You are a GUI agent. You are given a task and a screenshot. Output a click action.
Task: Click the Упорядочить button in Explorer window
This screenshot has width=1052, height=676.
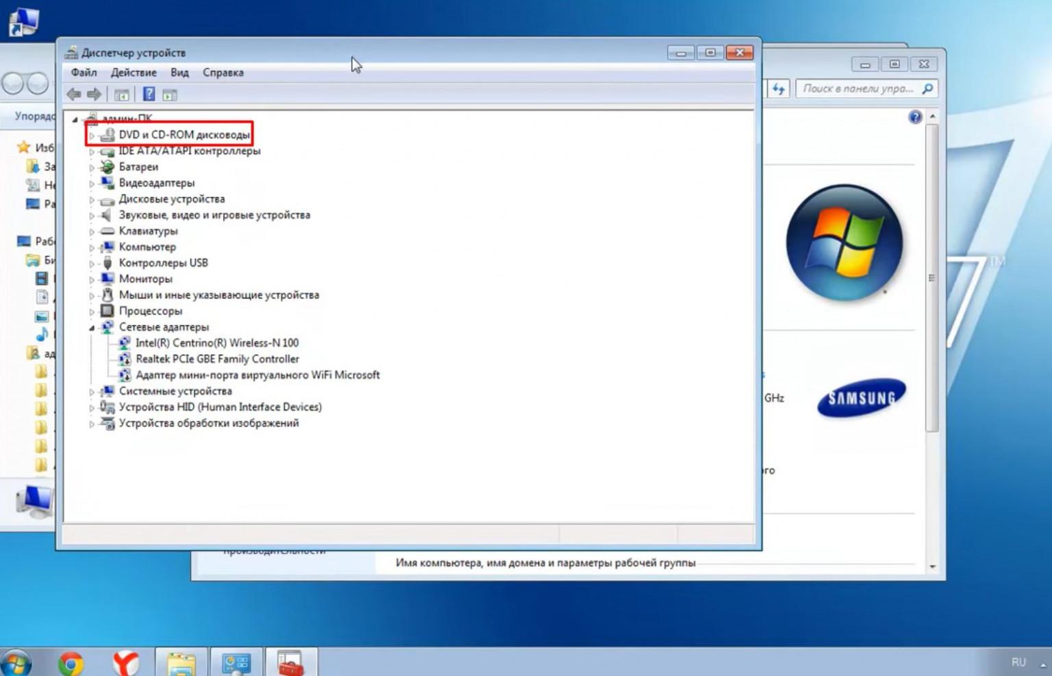point(34,116)
